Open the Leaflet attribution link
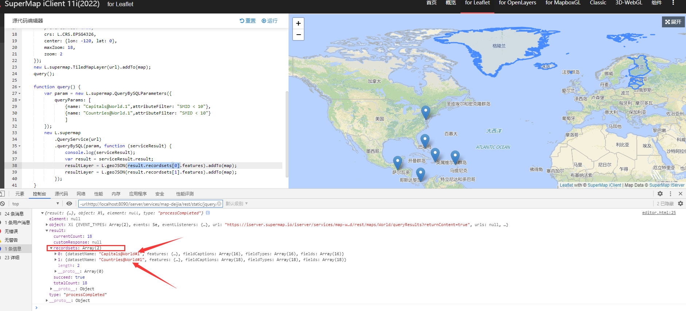Image resolution: width=686 pixels, height=311 pixels. pyautogui.click(x=566, y=185)
